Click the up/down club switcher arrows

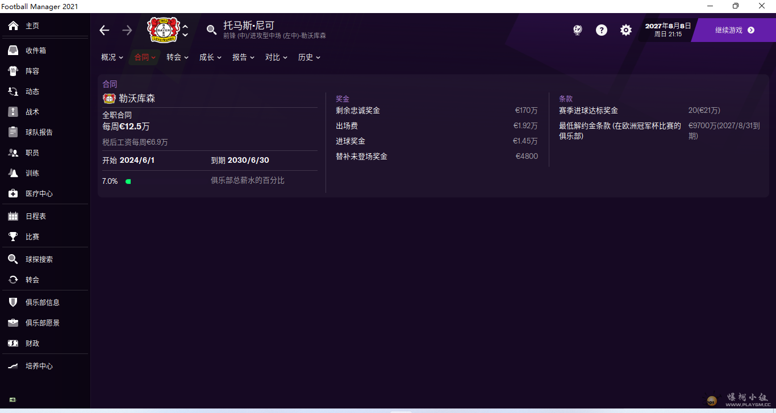click(185, 31)
